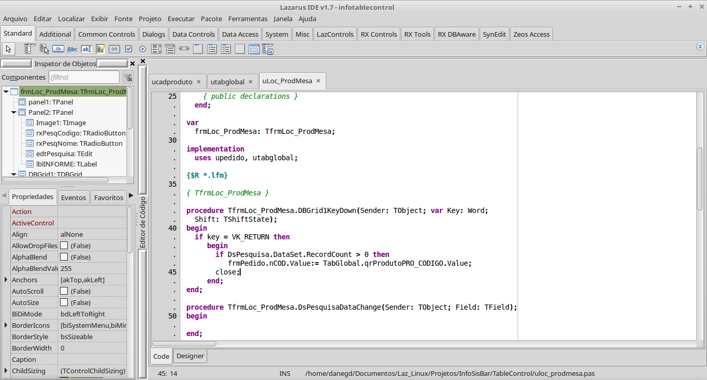Screen dimensions: 707x380
Task: Close the ucadproduto editor tab
Action: click(x=199, y=82)
